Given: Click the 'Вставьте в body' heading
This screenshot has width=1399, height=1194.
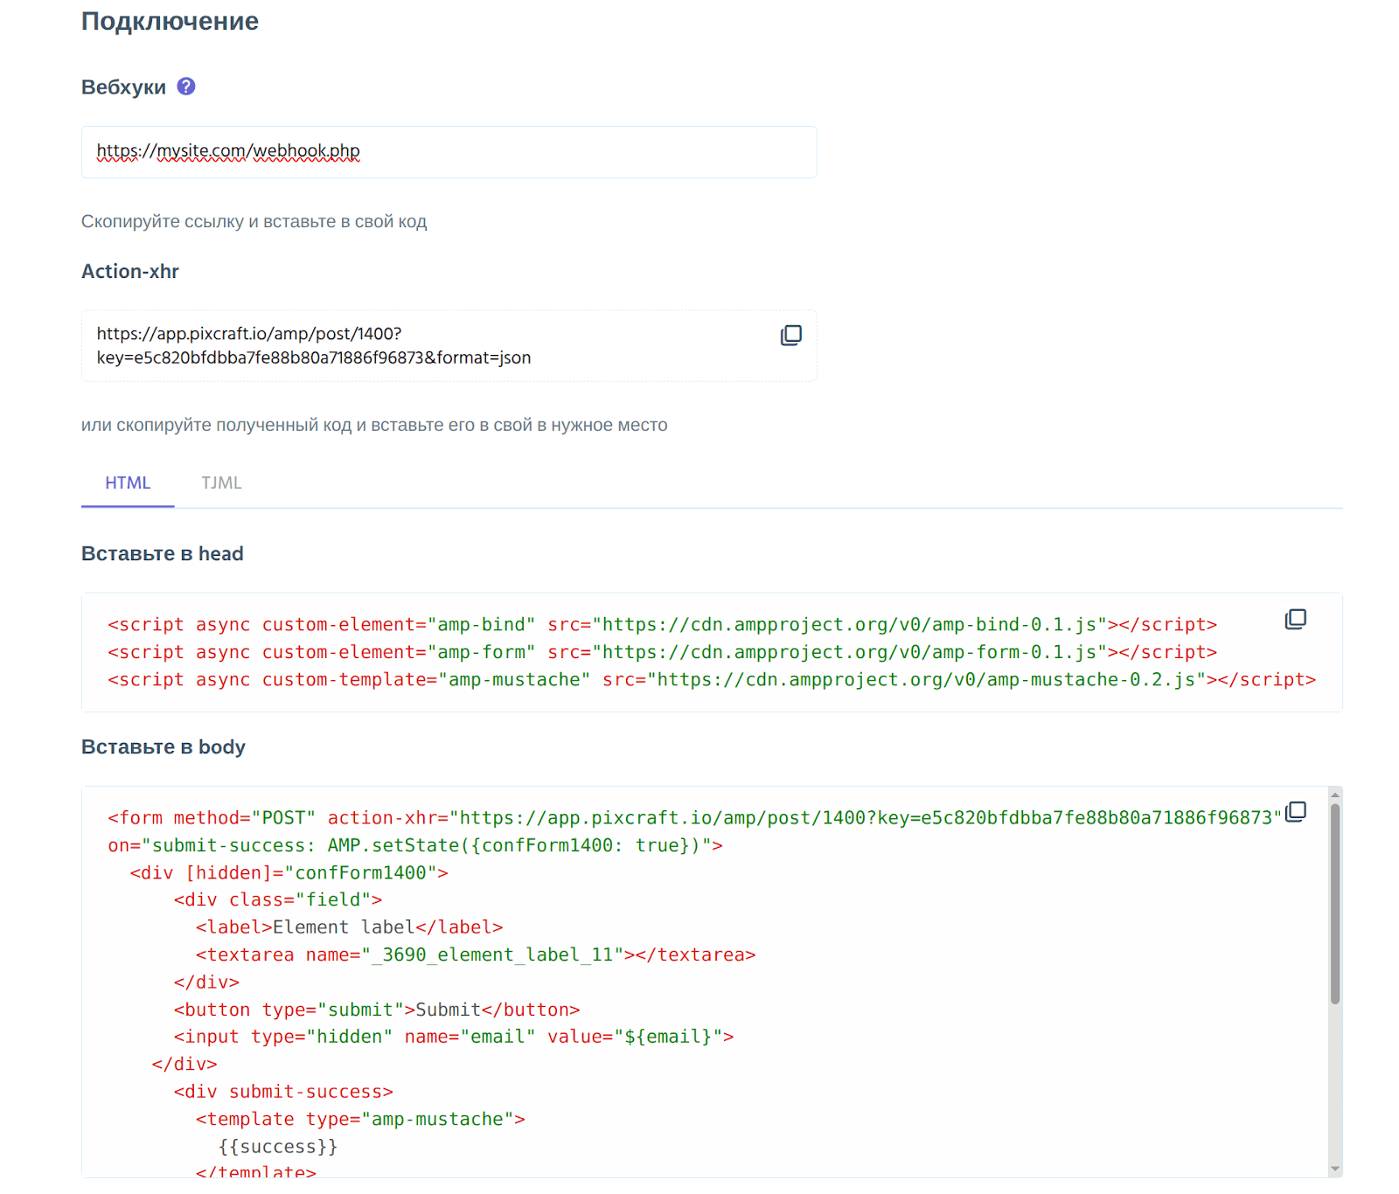Looking at the screenshot, I should pyautogui.click(x=164, y=747).
